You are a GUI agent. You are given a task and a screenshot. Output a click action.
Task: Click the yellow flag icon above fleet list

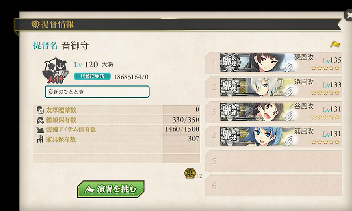pos(335,44)
